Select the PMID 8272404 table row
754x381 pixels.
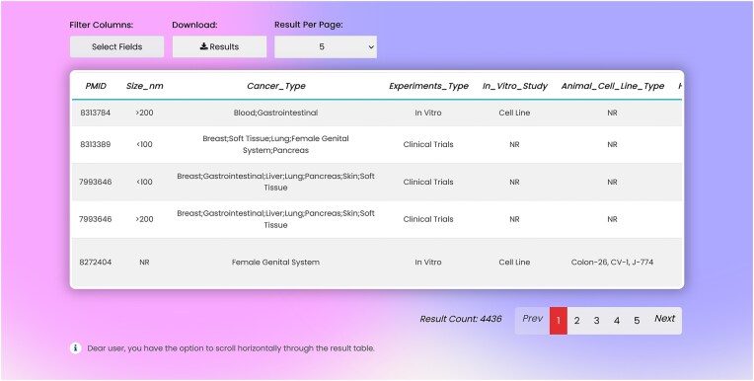(377, 263)
